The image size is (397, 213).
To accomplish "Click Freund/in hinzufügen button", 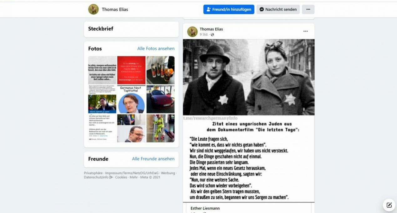I will 229,9.
